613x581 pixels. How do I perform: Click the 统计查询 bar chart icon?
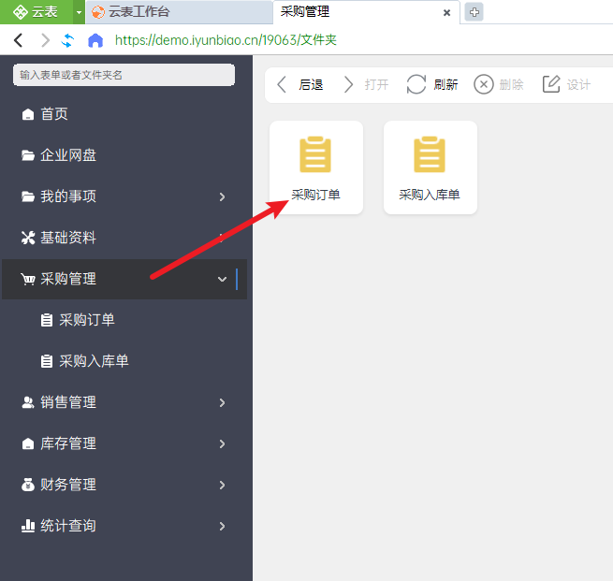click(28, 526)
